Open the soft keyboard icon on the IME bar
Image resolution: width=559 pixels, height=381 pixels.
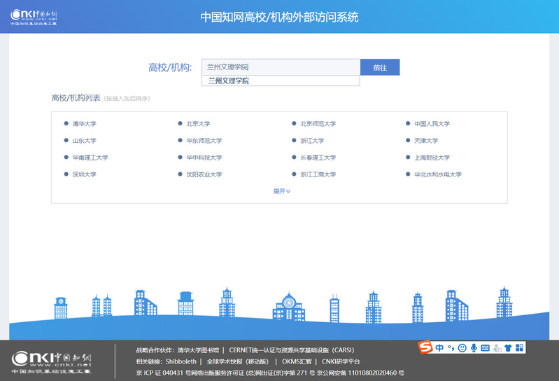486,348
